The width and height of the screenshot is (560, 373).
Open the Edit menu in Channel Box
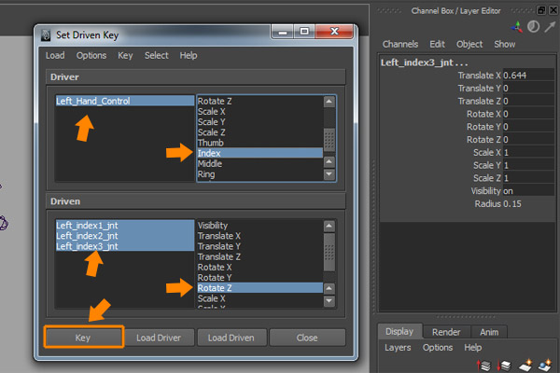pos(437,44)
